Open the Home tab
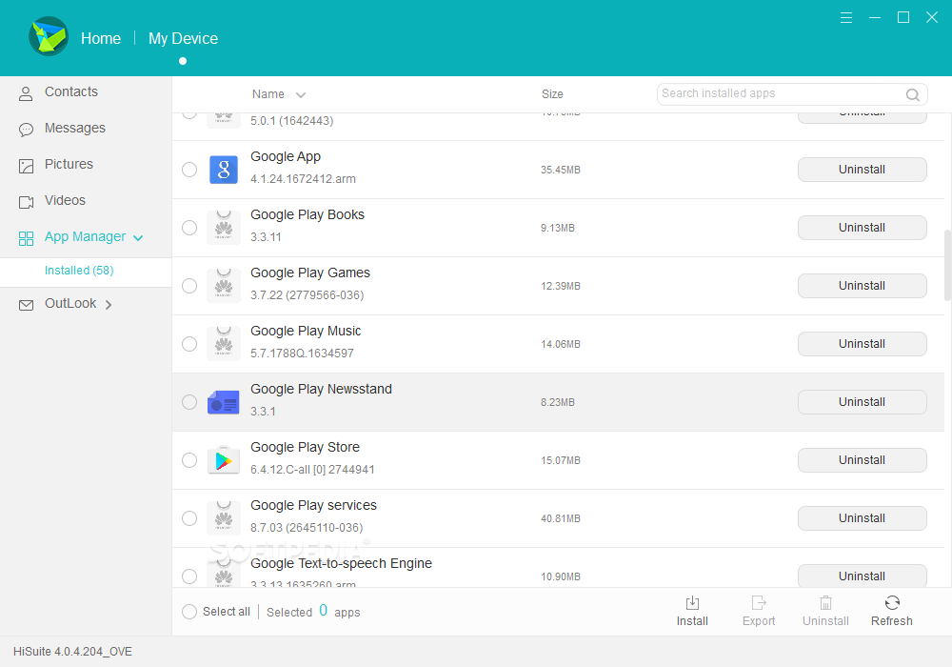Screen dimensions: 952x667 point(101,38)
